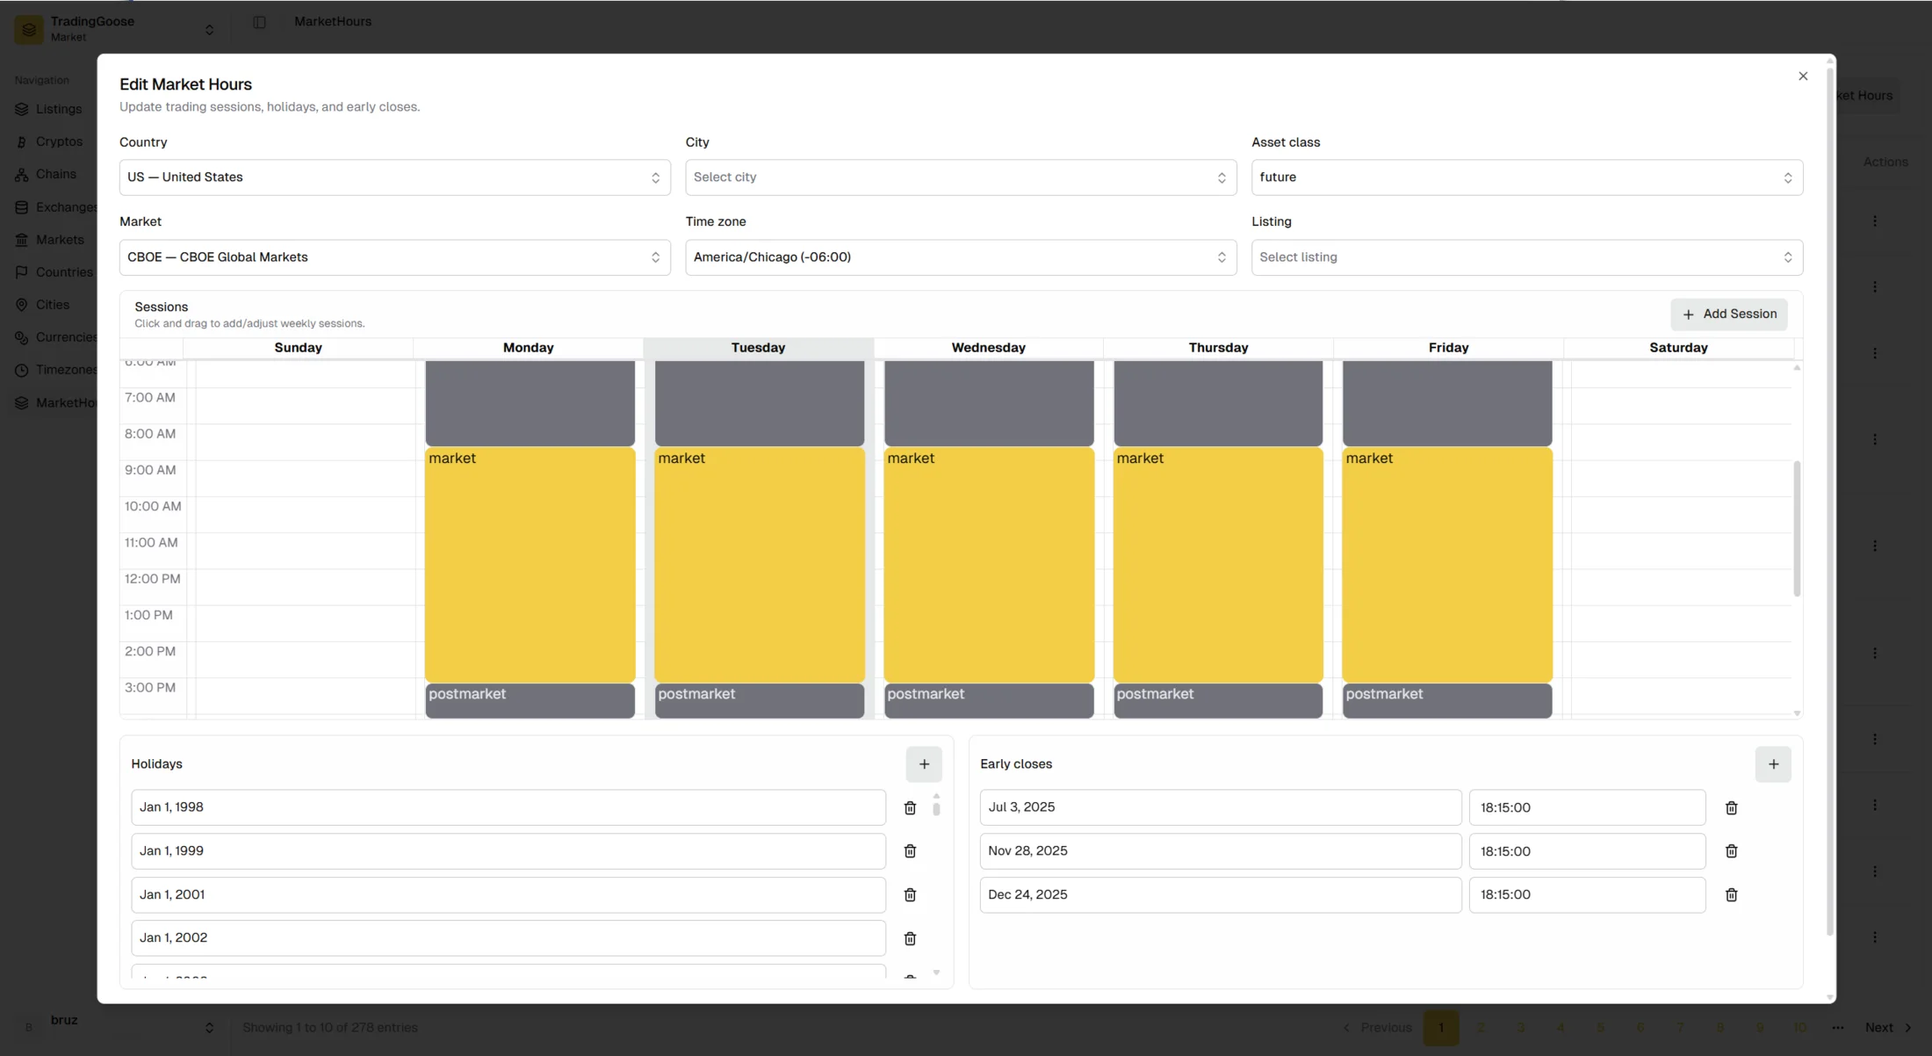1932x1056 pixels.
Task: Edit the Nov 28 early close time
Action: tap(1587, 851)
